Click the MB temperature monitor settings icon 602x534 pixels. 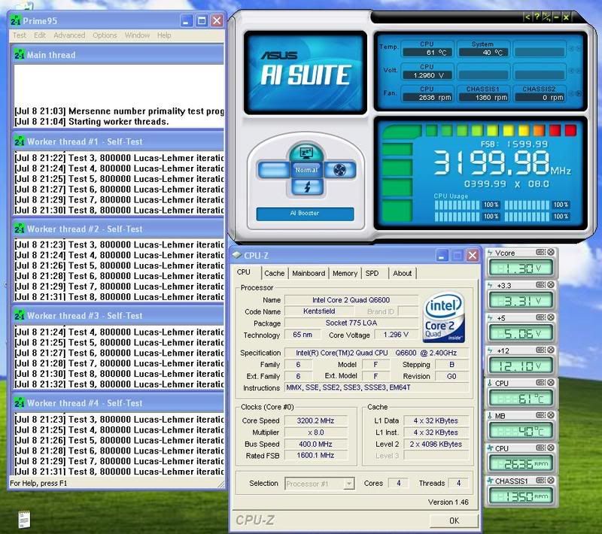click(540, 415)
